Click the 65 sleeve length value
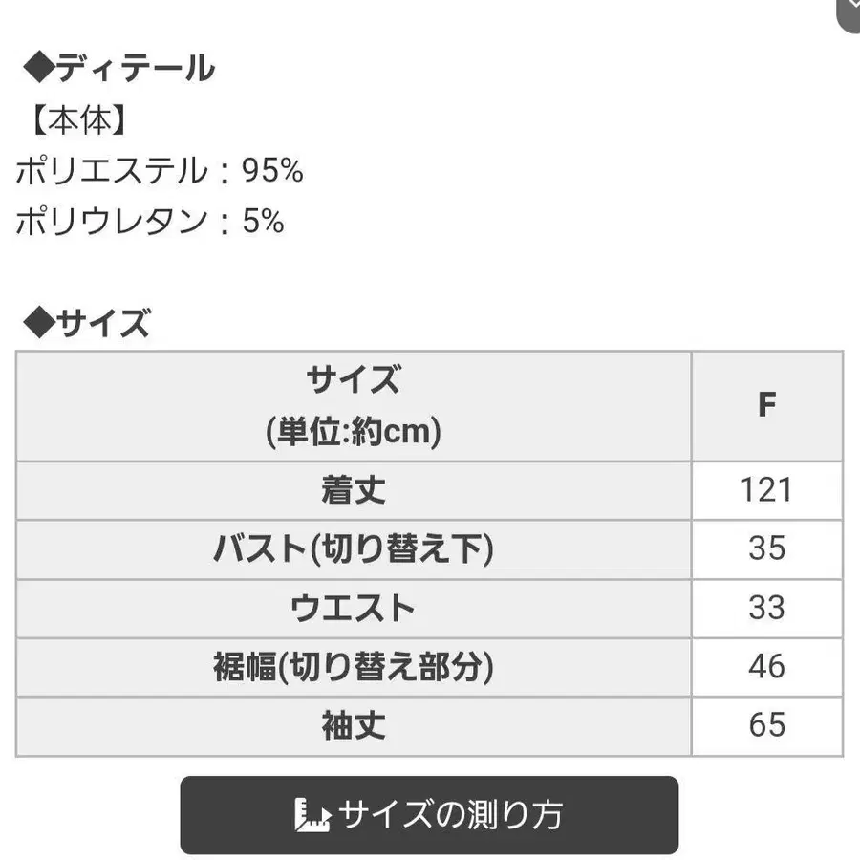Screen dimensions: 860x860 [766, 725]
